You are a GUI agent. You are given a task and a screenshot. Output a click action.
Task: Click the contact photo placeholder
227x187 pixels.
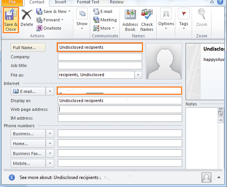164,61
